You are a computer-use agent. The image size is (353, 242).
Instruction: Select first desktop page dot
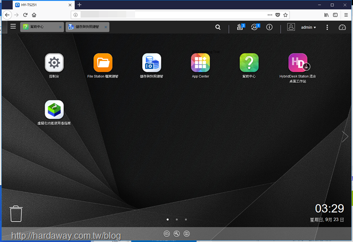click(168, 219)
